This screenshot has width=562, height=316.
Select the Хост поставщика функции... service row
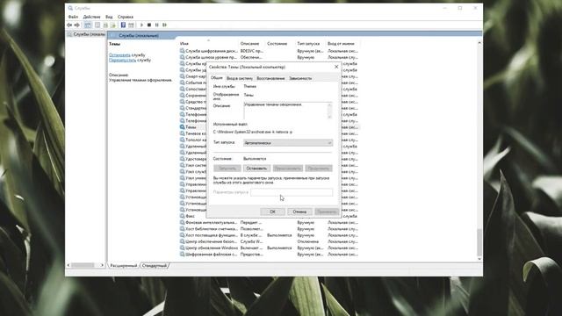(x=269, y=235)
